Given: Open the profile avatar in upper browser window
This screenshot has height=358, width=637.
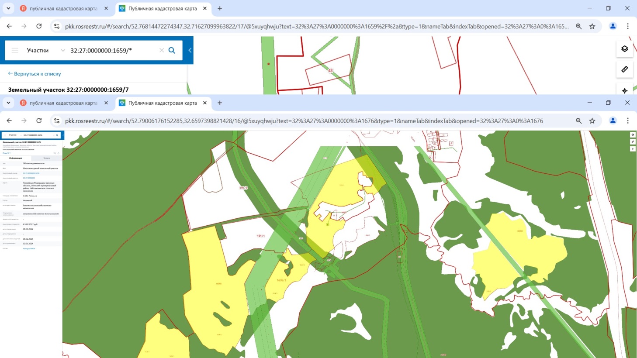Looking at the screenshot, I should pos(613,26).
